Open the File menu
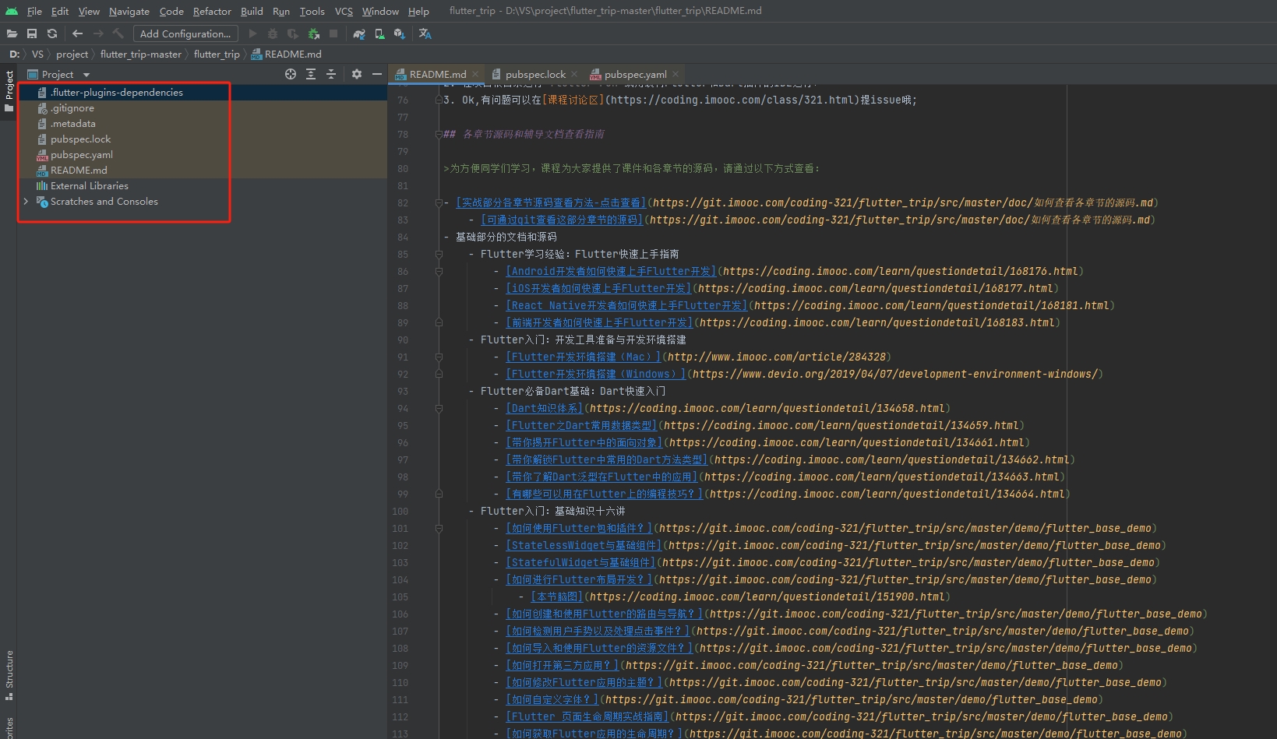1277x739 pixels. click(x=34, y=11)
